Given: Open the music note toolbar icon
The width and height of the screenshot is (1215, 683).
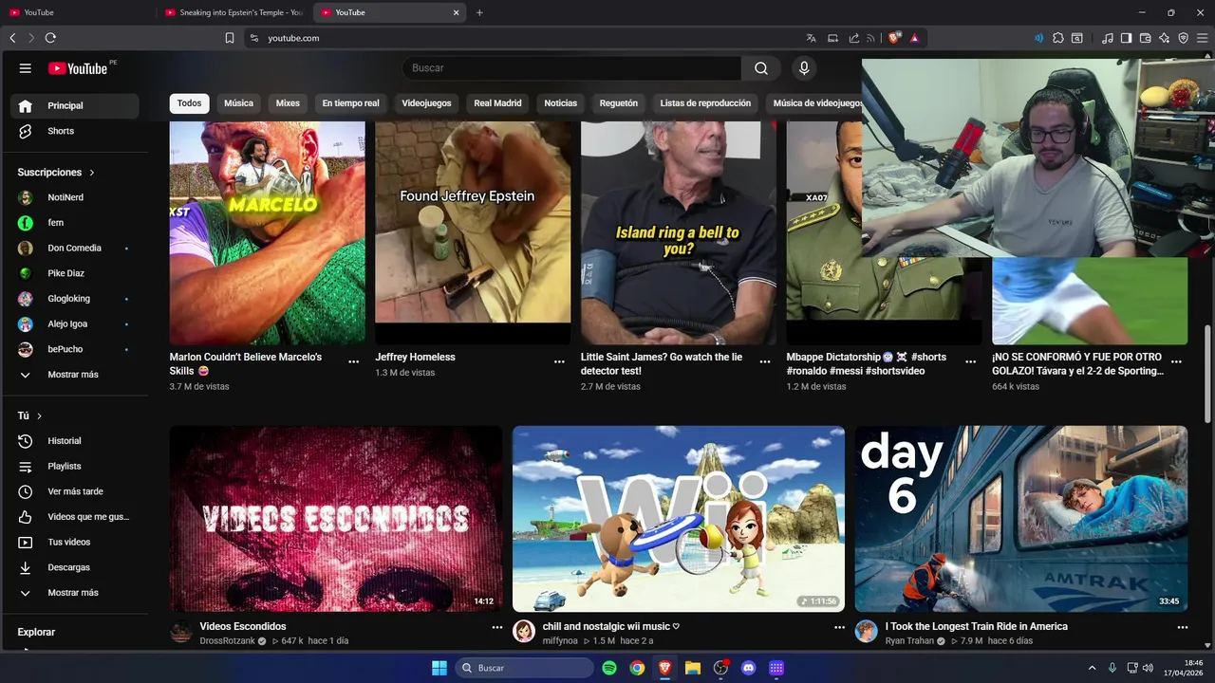Looking at the screenshot, I should [x=1108, y=38].
